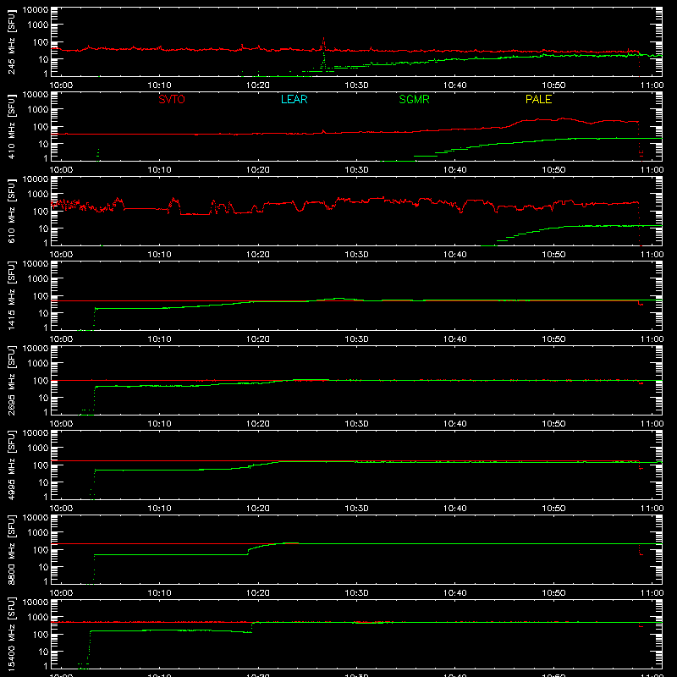
Task: Click the 10:50 tick label under the 4995 MHz panel
Action: 553,509
